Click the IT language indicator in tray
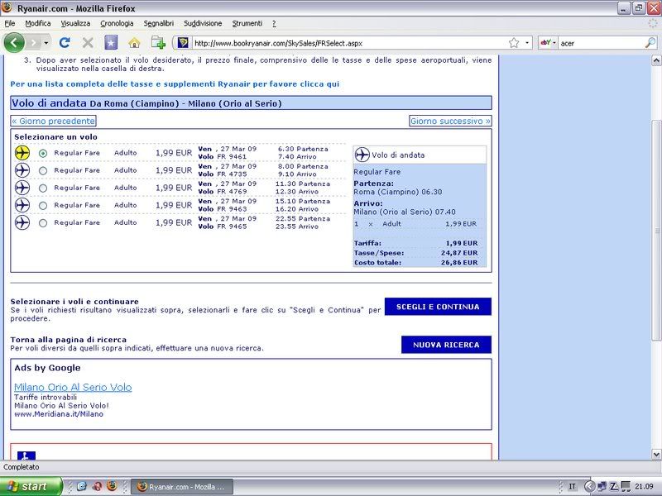 [572, 486]
